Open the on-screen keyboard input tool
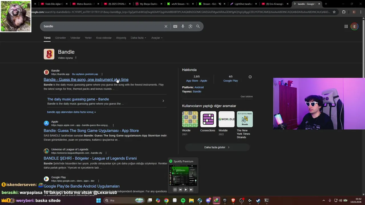The image size is (365, 205). pos(175,26)
